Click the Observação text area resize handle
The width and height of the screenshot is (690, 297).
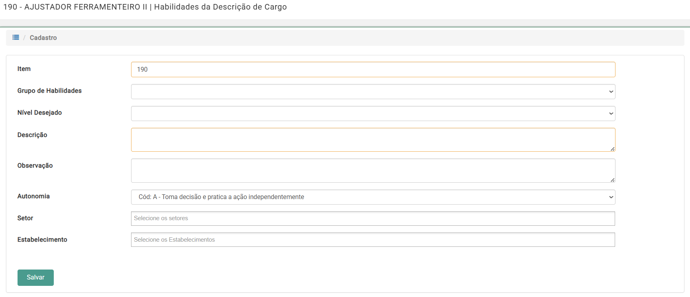[612, 180]
